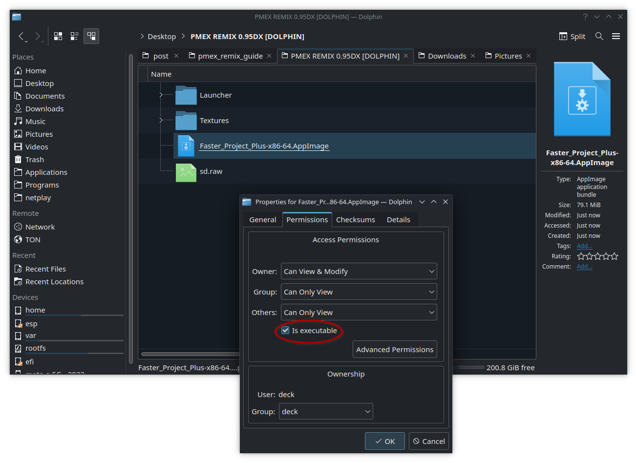
Task: Close the Downloads tab
Action: point(473,56)
